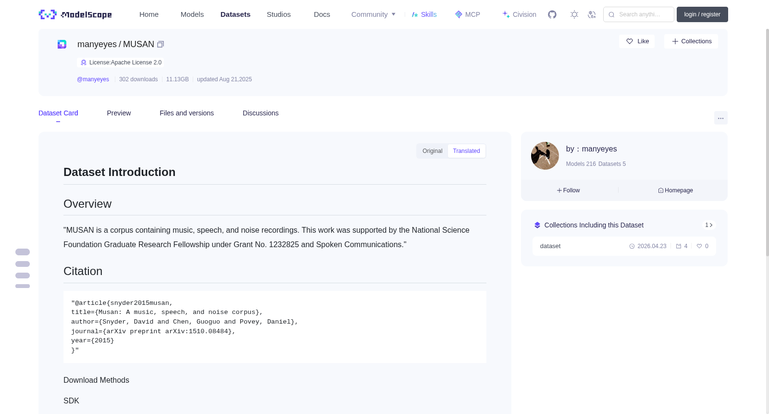Click the MUSAN dataset logo icon
This screenshot has width=769, height=414.
[62, 44]
